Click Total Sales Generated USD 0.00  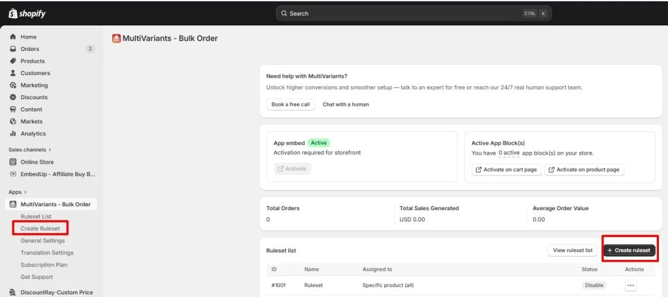[x=429, y=214]
